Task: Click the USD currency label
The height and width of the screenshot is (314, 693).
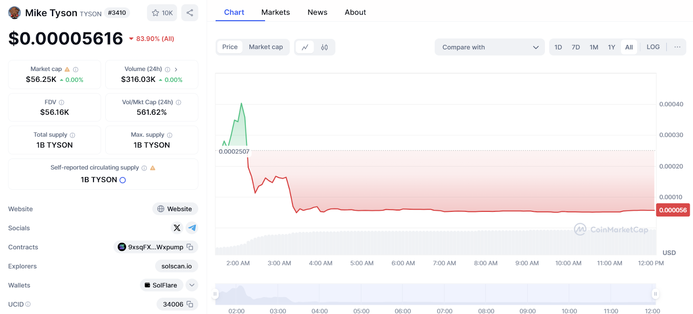Action: 669,252
